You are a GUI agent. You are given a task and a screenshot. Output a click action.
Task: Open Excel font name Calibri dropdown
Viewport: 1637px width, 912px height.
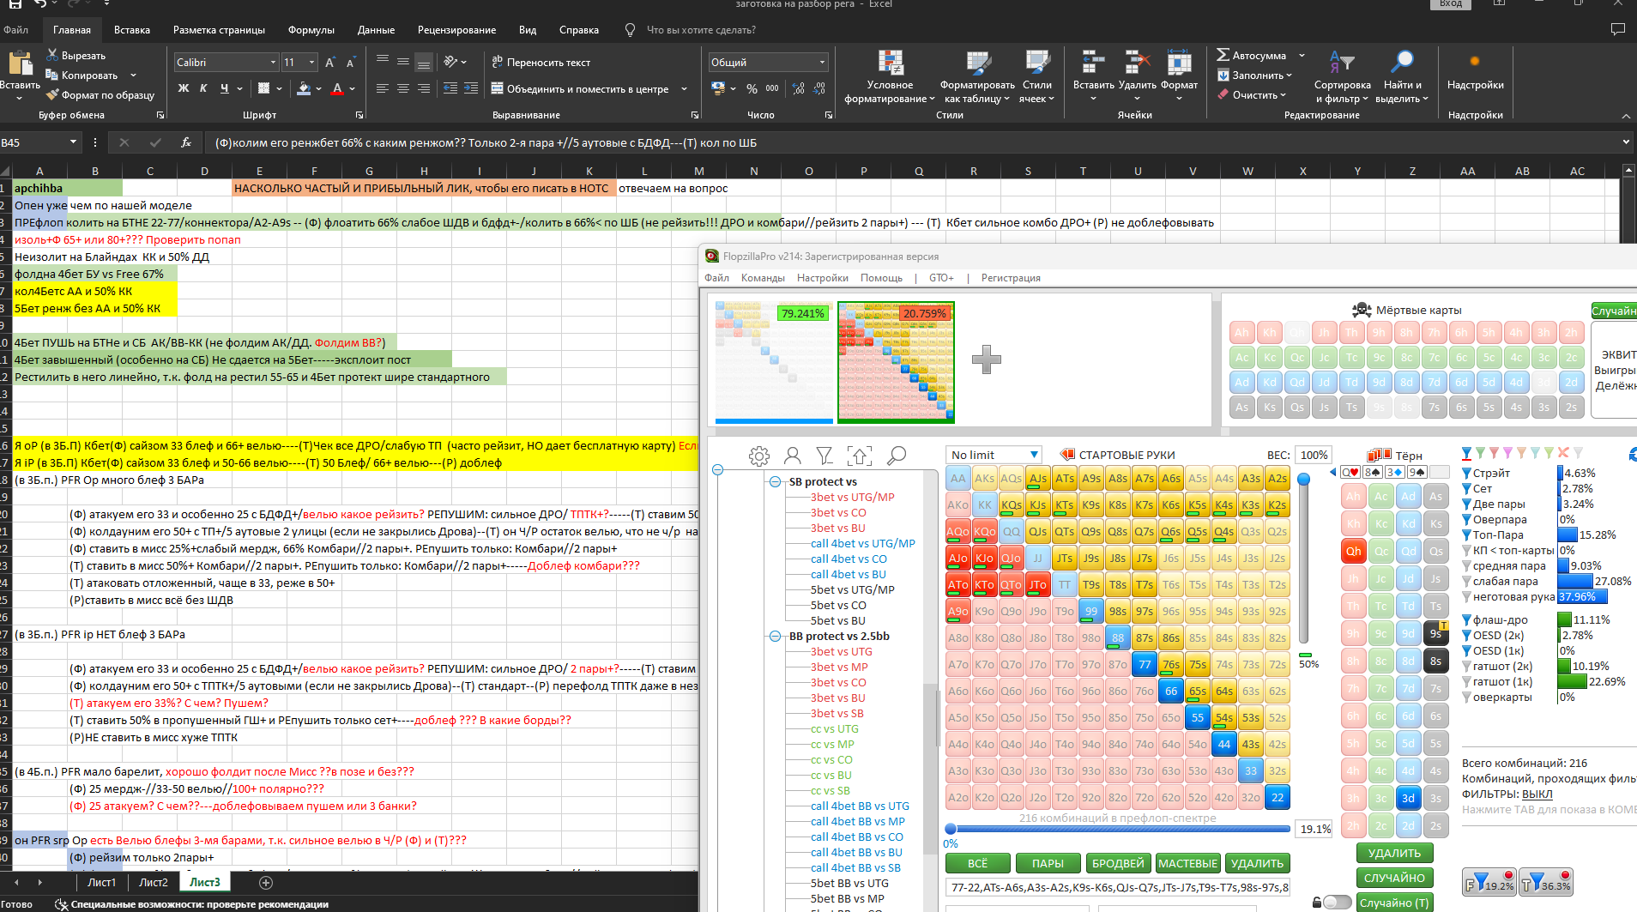click(273, 63)
